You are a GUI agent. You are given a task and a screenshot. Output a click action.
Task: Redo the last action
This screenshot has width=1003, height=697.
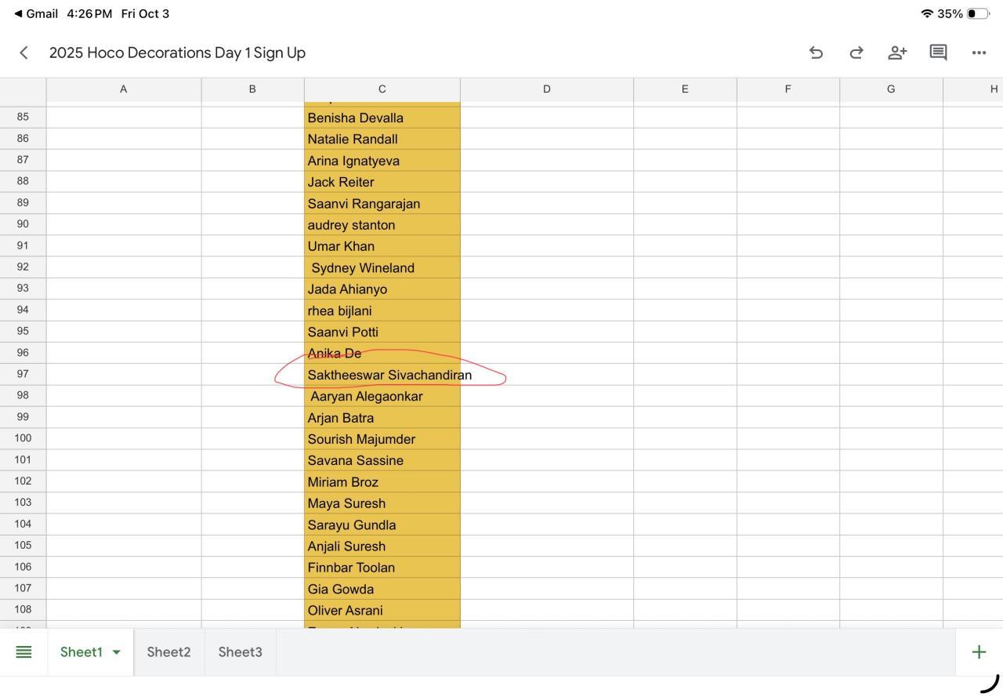(856, 53)
